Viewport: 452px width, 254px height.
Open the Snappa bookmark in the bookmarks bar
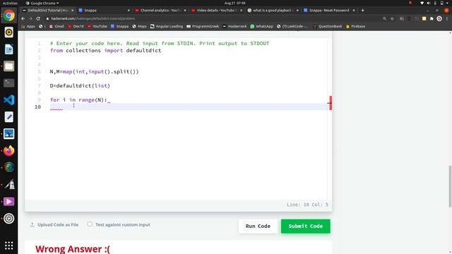(119, 26)
